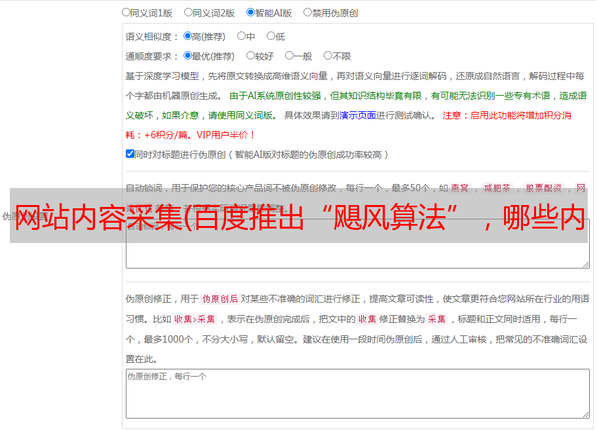The image size is (597, 431).
Task: Click the 伪原创后 highlighted tag
Action: pyautogui.click(x=220, y=299)
